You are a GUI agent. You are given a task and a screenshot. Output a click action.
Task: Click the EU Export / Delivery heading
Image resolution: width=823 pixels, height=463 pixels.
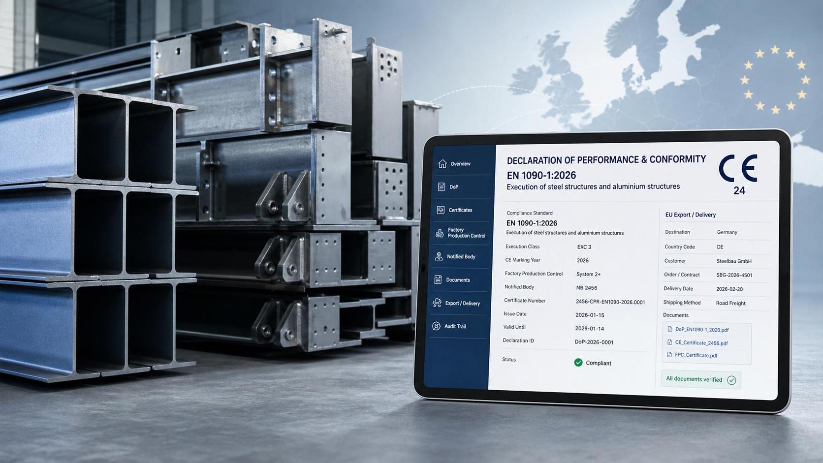691,215
